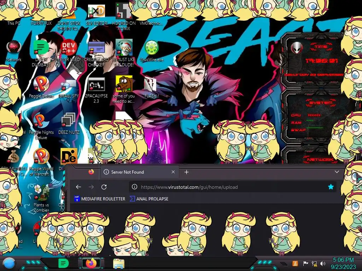Launch Peggle World of Warcraft icon
This screenshot has width=362, height=271.
(41, 156)
